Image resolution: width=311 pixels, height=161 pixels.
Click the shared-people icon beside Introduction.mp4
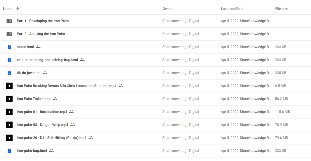click(x=71, y=112)
